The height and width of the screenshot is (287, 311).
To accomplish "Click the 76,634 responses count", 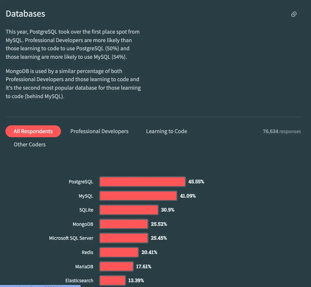I will click(x=282, y=131).
